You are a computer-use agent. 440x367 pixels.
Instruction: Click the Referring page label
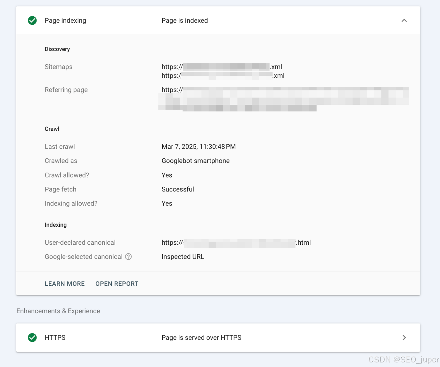coord(66,90)
